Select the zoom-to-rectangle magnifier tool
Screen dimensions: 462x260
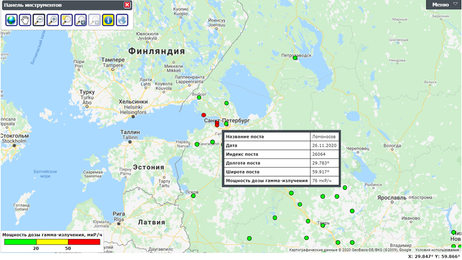pyautogui.click(x=67, y=20)
